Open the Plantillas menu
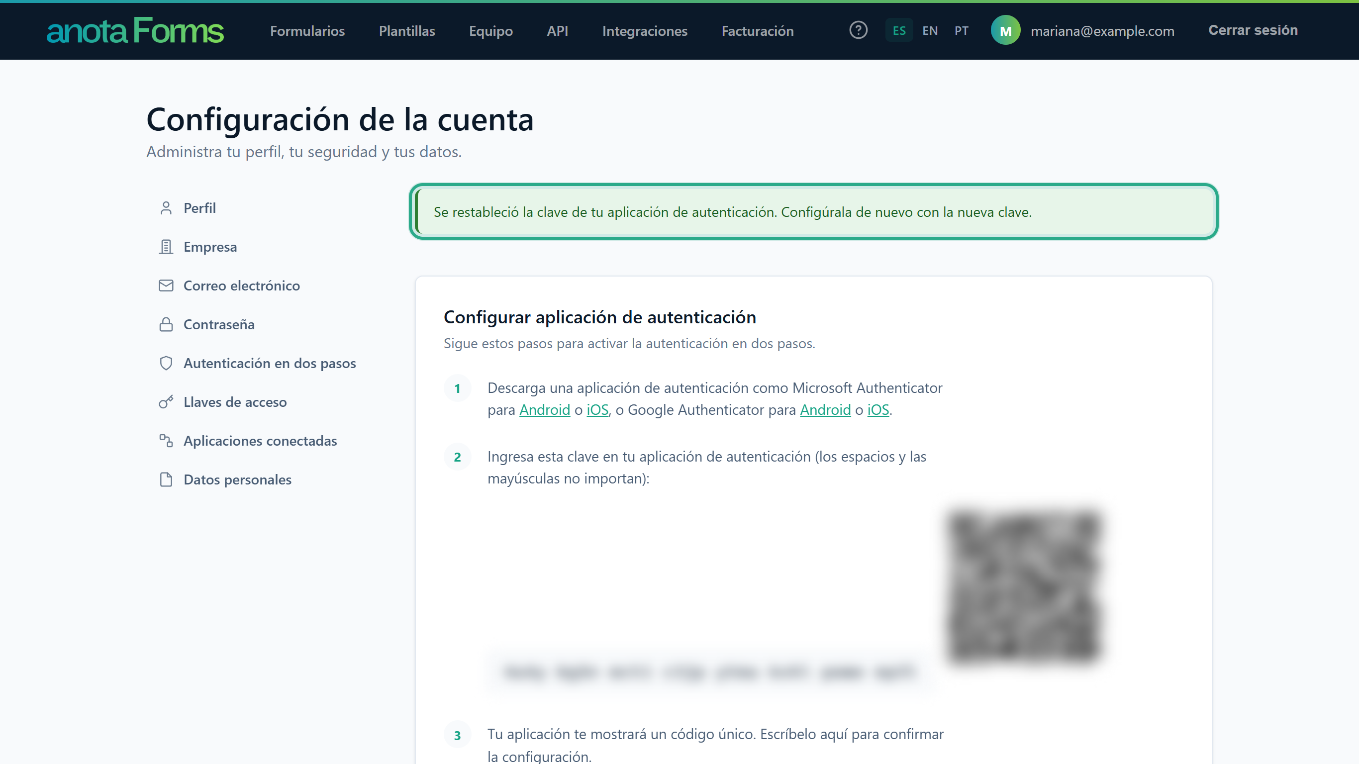Viewport: 1359px width, 764px height. point(407,31)
